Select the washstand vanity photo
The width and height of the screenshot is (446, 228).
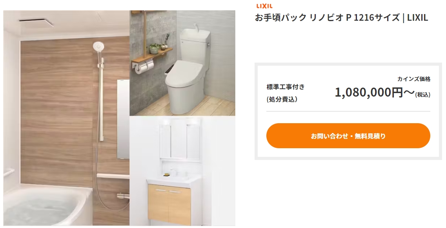[182, 171]
